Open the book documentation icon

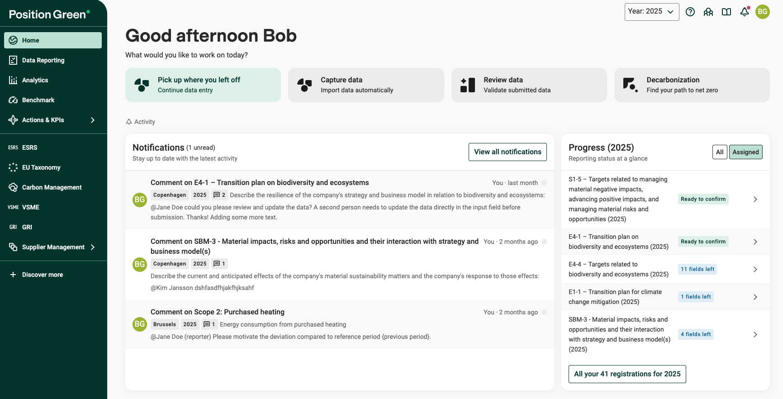(x=726, y=12)
